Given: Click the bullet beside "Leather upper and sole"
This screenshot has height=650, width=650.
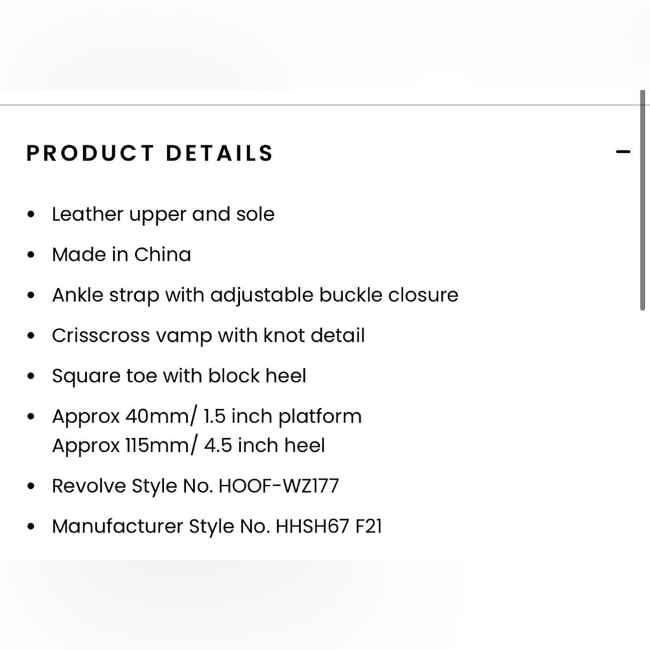Looking at the screenshot, I should [31, 214].
